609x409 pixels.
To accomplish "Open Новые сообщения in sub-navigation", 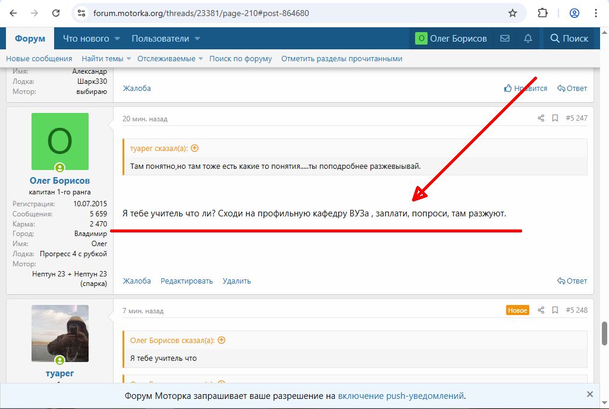I will tap(39, 59).
